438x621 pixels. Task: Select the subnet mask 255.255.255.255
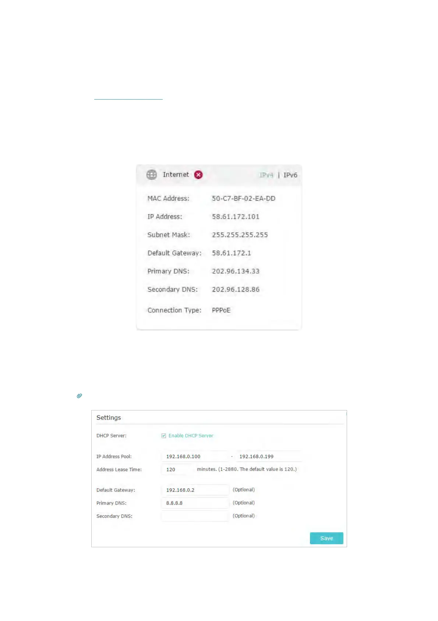(x=240, y=235)
